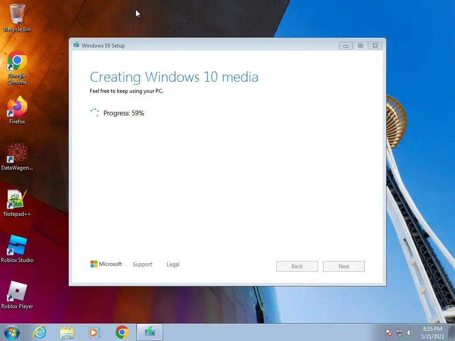Open the volume speaker tray icon
The height and width of the screenshot is (341, 455).
pos(410,333)
